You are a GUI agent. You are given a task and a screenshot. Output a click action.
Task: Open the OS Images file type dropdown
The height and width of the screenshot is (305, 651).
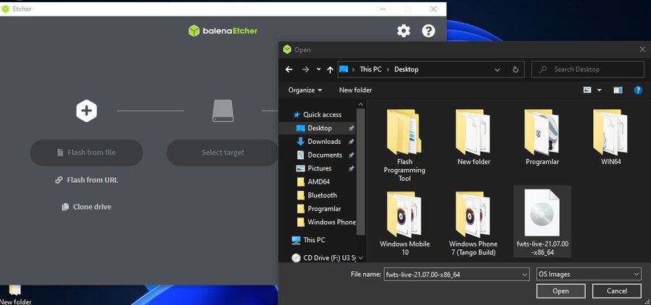point(589,274)
